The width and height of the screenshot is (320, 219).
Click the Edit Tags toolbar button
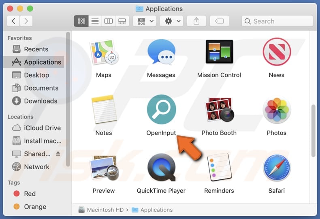click(x=220, y=21)
